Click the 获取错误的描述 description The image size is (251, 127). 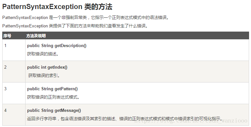[x=43, y=54]
